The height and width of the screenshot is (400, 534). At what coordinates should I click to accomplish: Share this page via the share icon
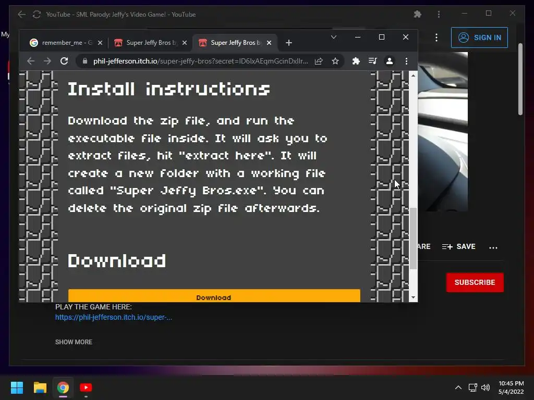[x=319, y=61]
